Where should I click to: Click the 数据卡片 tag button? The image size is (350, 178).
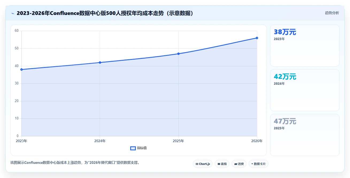pos(259,164)
